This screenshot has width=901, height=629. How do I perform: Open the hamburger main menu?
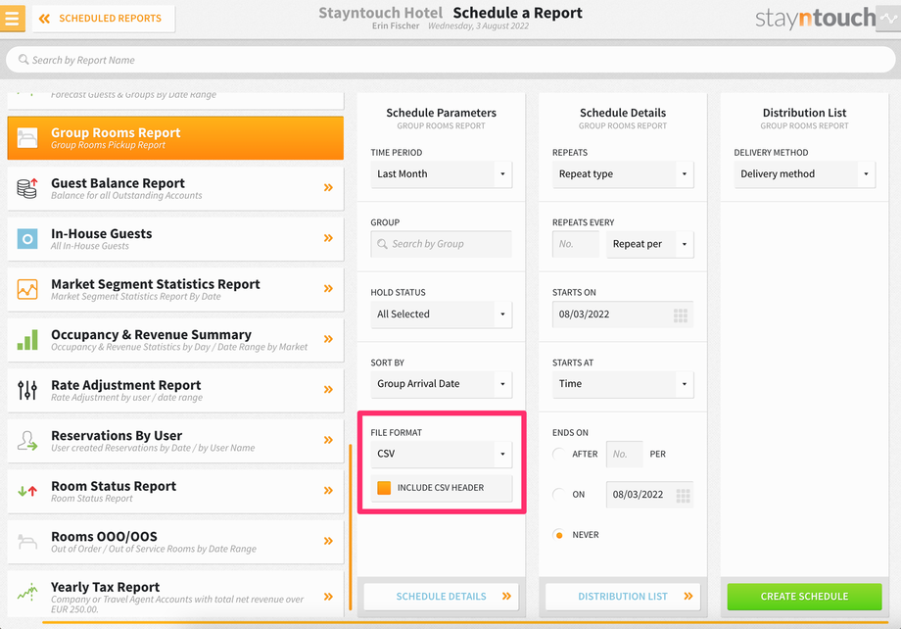tap(12, 19)
